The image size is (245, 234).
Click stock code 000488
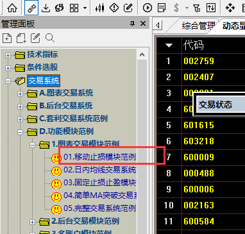coord(199,173)
